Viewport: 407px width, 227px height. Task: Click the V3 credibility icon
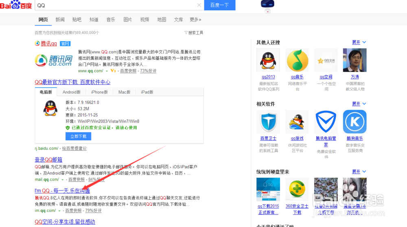(113, 71)
